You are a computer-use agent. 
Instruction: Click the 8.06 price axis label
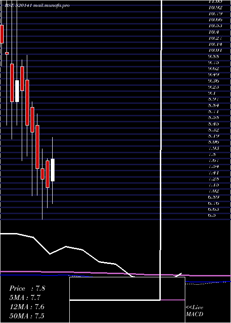coord(213,142)
